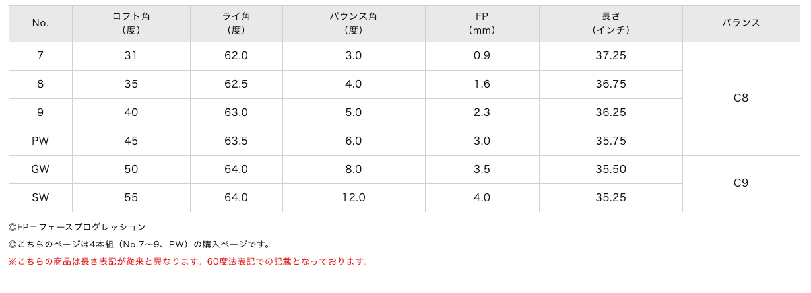
Task: Select the 4本組 purchase page note
Action: coord(140,244)
